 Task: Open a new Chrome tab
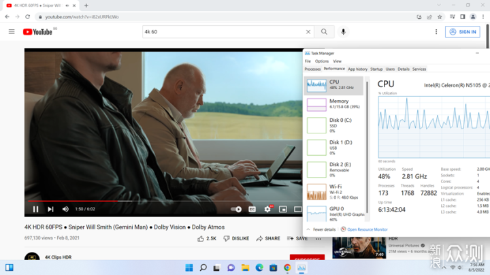point(86,5)
